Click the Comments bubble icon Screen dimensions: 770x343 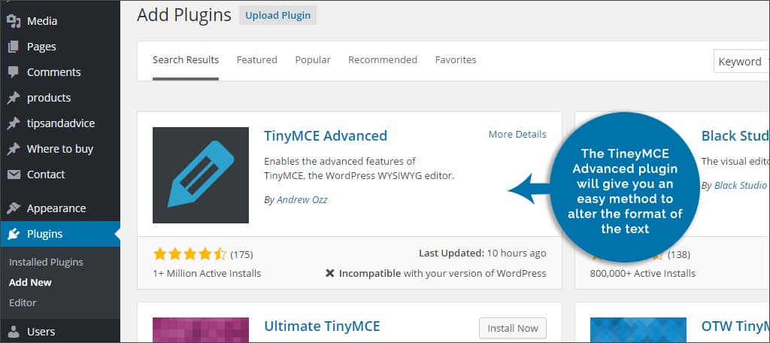coord(14,72)
